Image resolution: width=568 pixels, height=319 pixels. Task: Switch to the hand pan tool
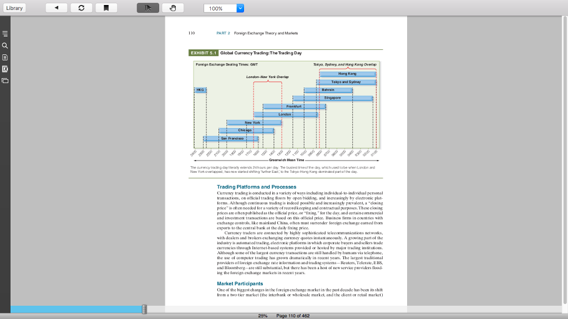tap(173, 8)
